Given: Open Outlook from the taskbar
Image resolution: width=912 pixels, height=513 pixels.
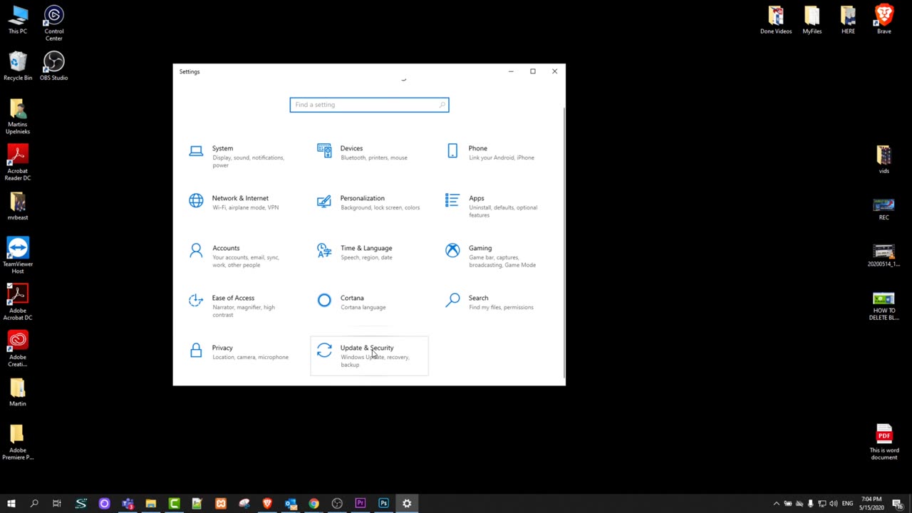Looking at the screenshot, I should [291, 504].
